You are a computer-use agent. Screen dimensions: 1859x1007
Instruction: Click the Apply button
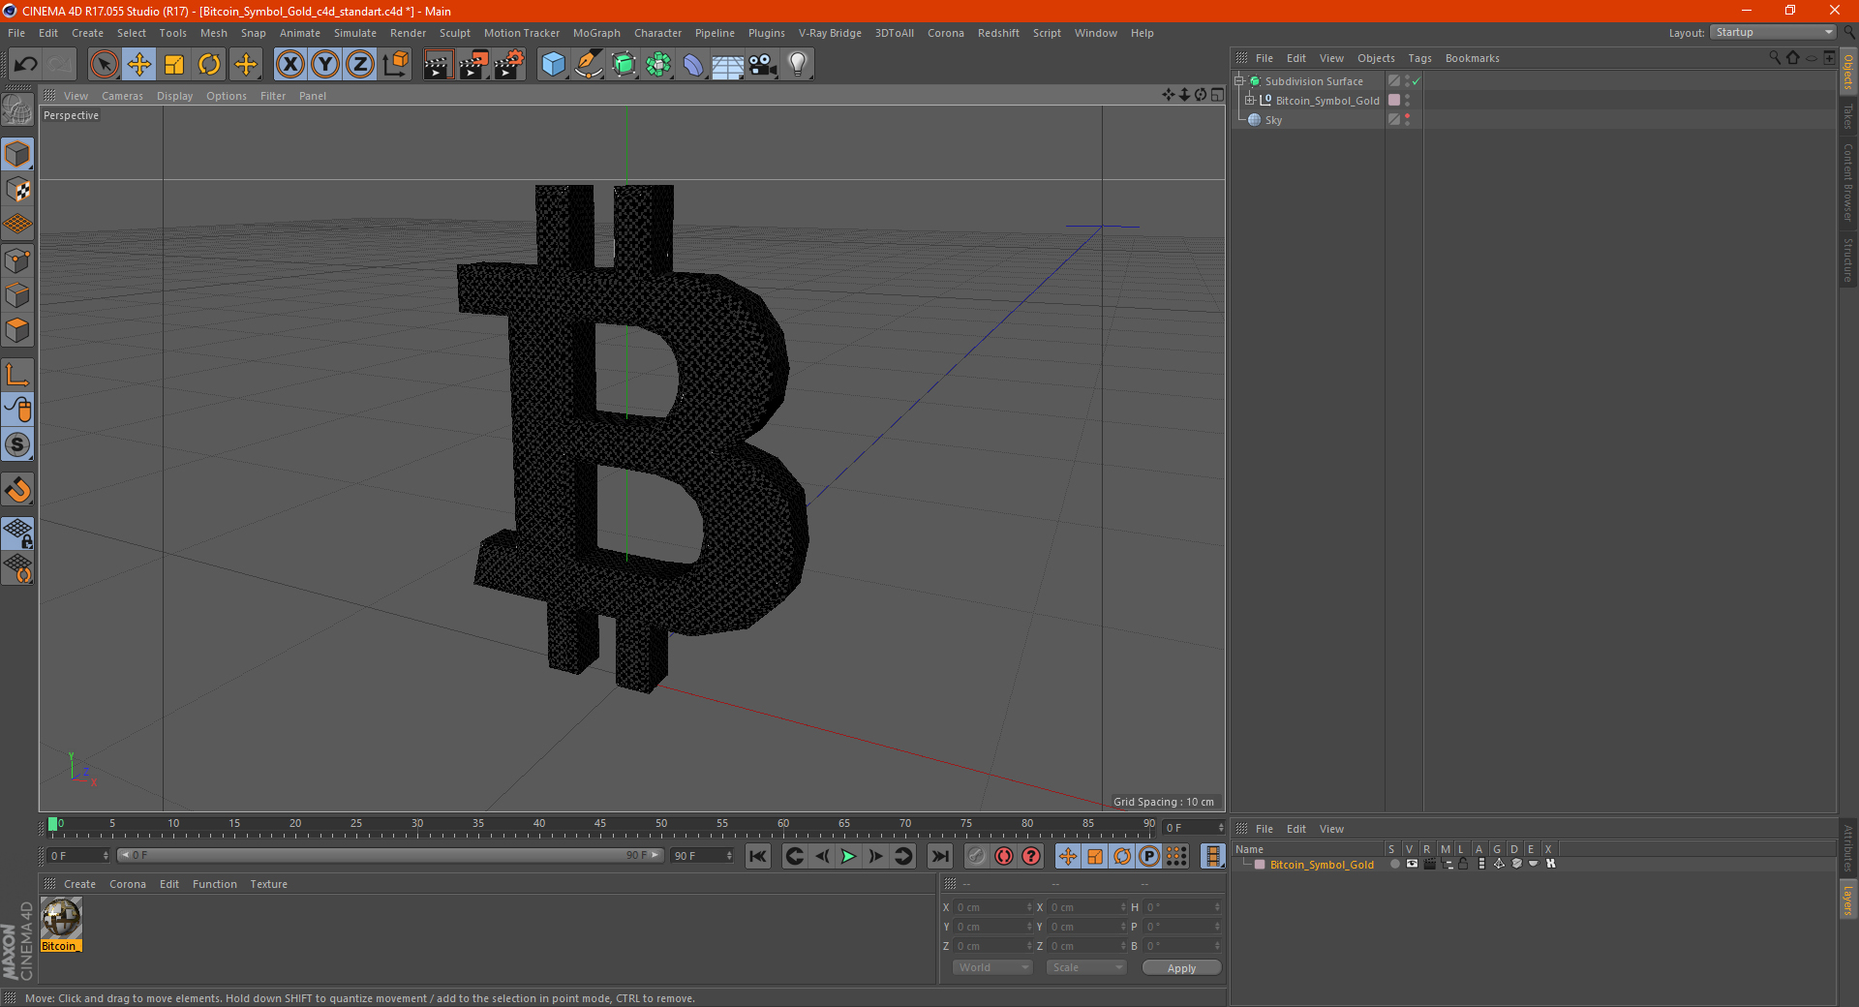pos(1181,968)
